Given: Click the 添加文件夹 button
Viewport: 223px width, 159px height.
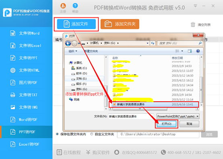Looking at the screenshot, I should (x=120, y=24).
